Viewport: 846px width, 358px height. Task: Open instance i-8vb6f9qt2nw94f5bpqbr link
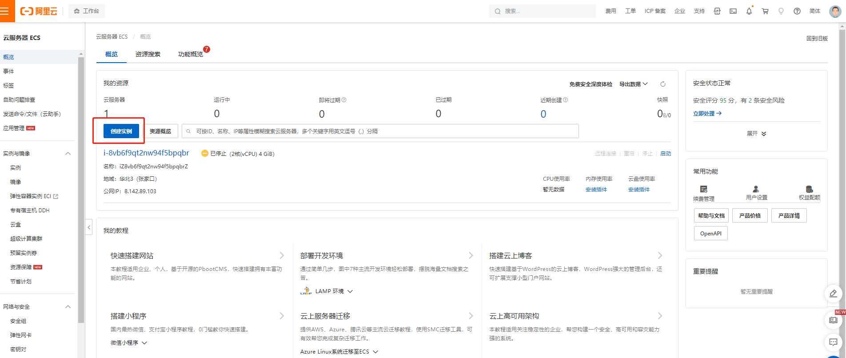click(146, 153)
